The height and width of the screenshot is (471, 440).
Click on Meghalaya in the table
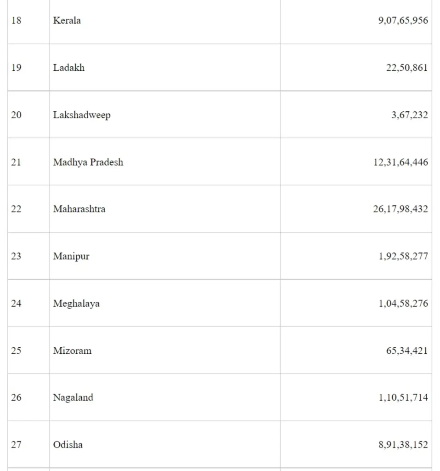click(76, 304)
